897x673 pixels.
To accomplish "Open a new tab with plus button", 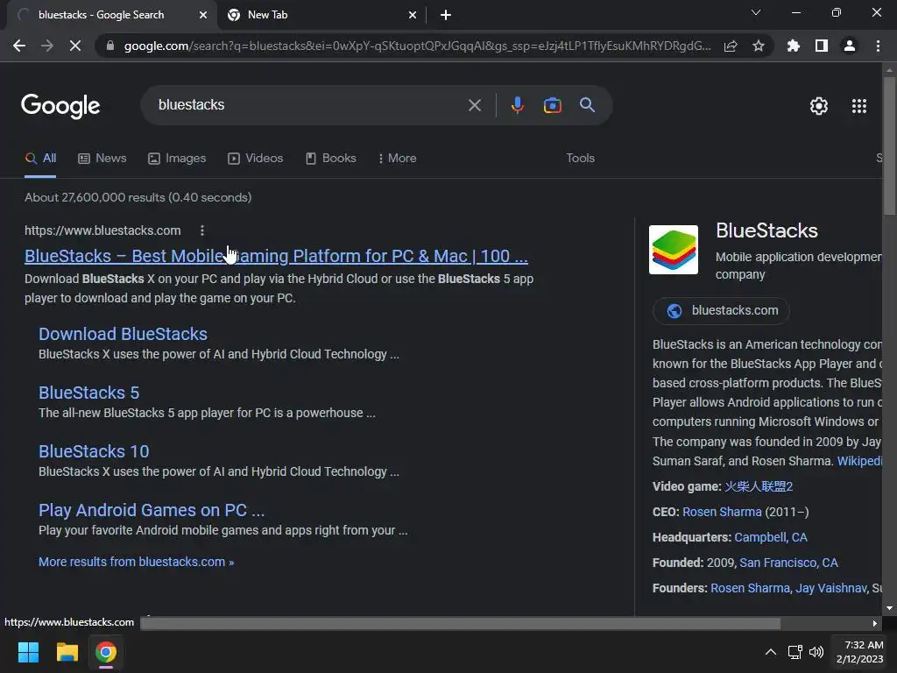I will pos(446,15).
